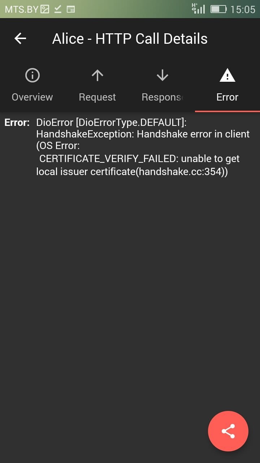Open the Error tab label
This screenshot has width=260, height=463.
click(x=227, y=97)
